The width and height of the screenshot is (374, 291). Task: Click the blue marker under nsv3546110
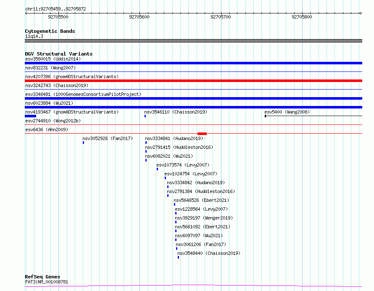point(145,116)
